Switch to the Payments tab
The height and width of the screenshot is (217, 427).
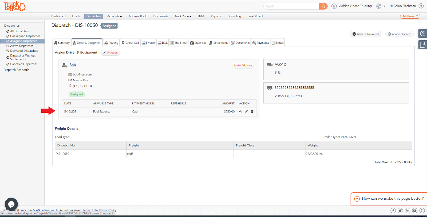(x=261, y=43)
